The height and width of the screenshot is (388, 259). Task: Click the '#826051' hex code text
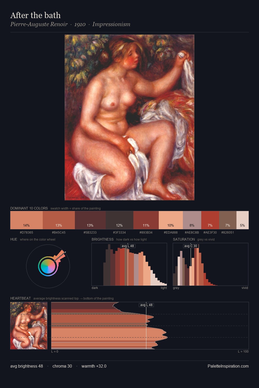coord(228,233)
